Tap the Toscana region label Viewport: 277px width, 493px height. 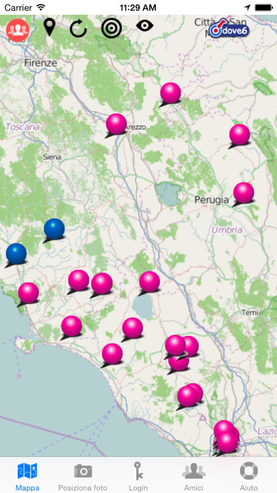(23, 127)
